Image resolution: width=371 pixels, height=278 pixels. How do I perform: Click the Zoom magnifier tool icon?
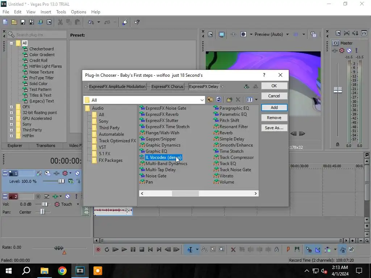(x=221, y=249)
